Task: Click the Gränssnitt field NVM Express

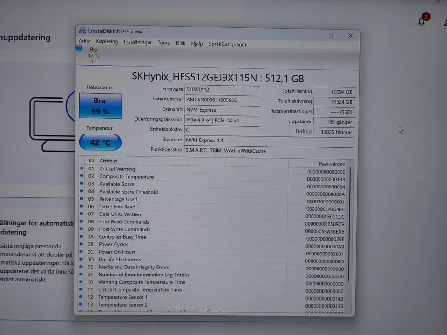Action: click(x=222, y=110)
